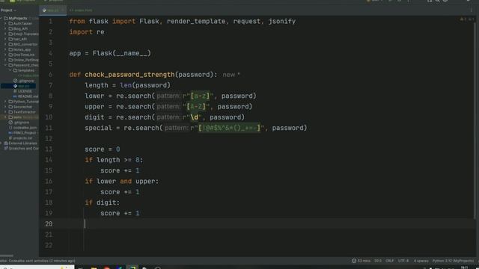The height and width of the screenshot is (269, 479).
Task: Select External Libraries node
Action: (20, 143)
